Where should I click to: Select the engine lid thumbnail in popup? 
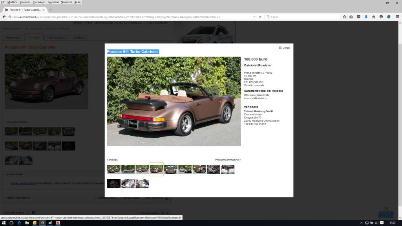(213, 169)
